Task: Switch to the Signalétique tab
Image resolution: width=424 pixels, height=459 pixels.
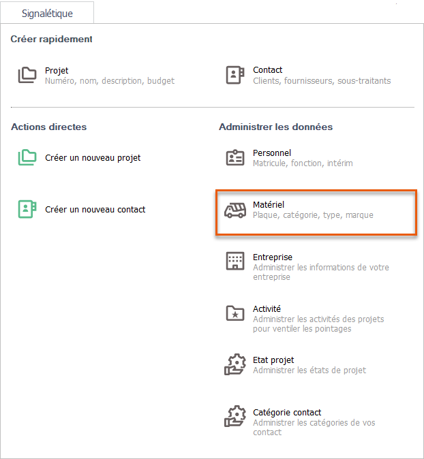Action: pyautogui.click(x=47, y=13)
